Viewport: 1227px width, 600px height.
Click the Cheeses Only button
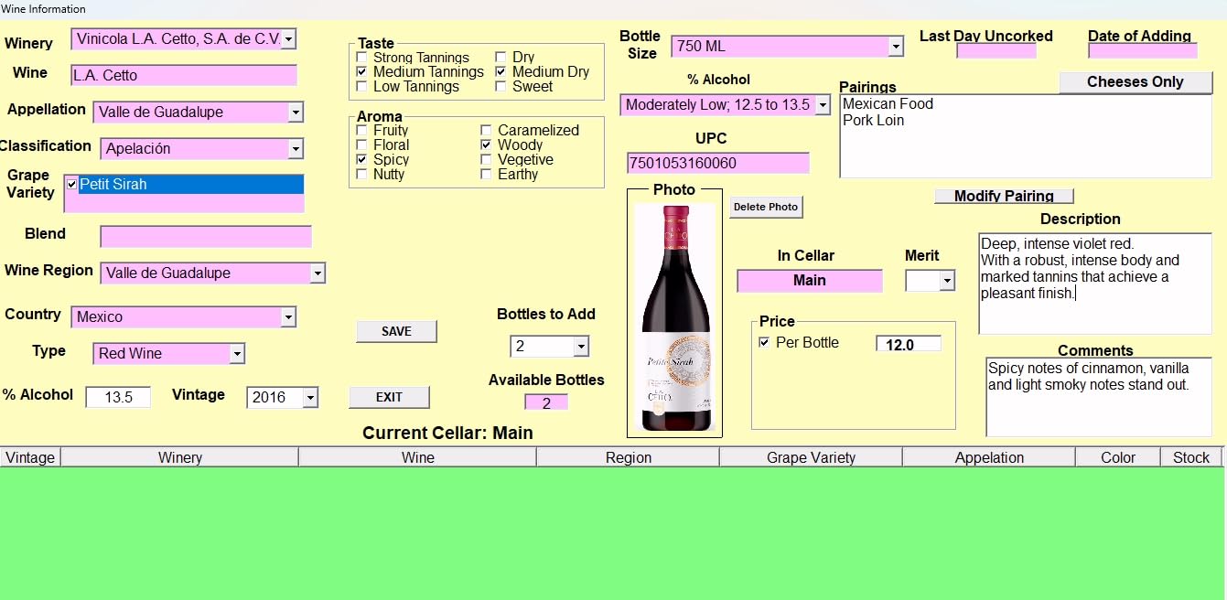pos(1136,82)
